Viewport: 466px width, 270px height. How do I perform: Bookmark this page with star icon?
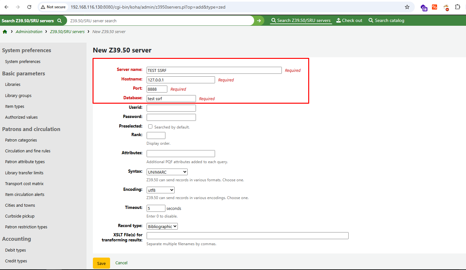point(407,7)
